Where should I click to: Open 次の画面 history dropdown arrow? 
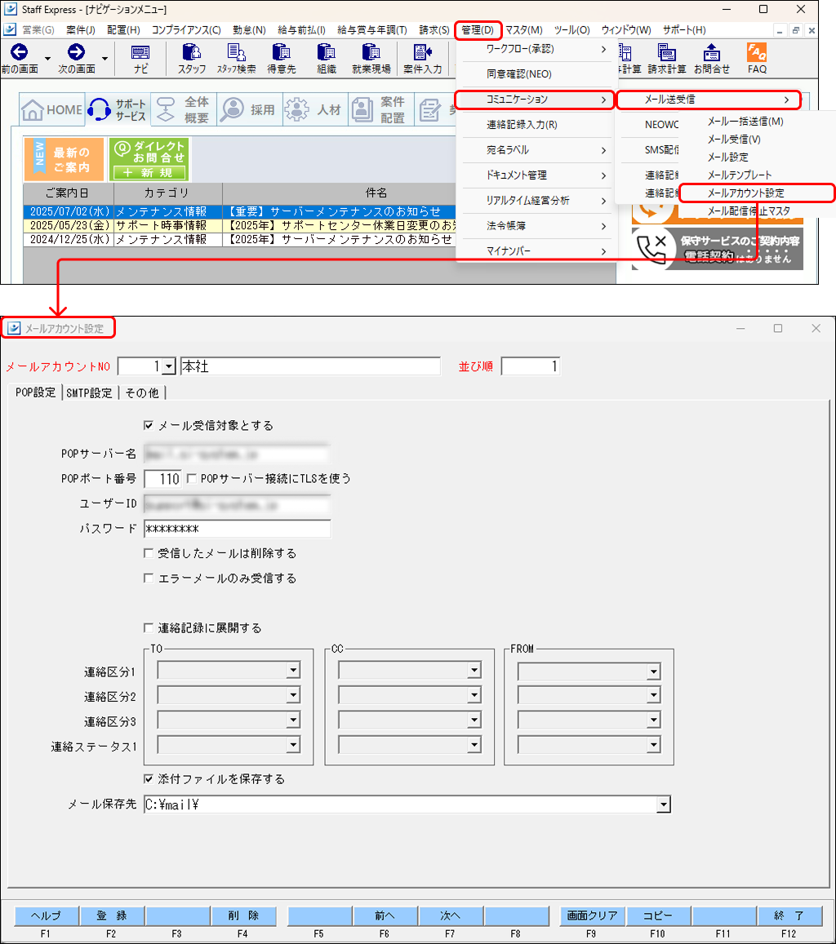point(104,59)
